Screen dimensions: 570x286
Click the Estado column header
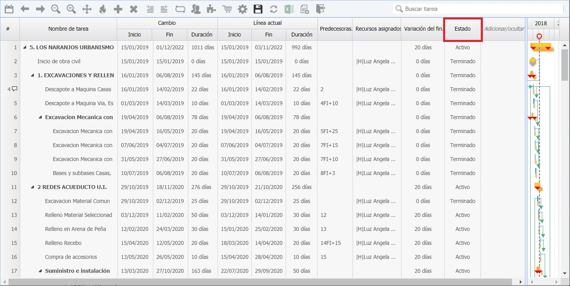click(463, 29)
